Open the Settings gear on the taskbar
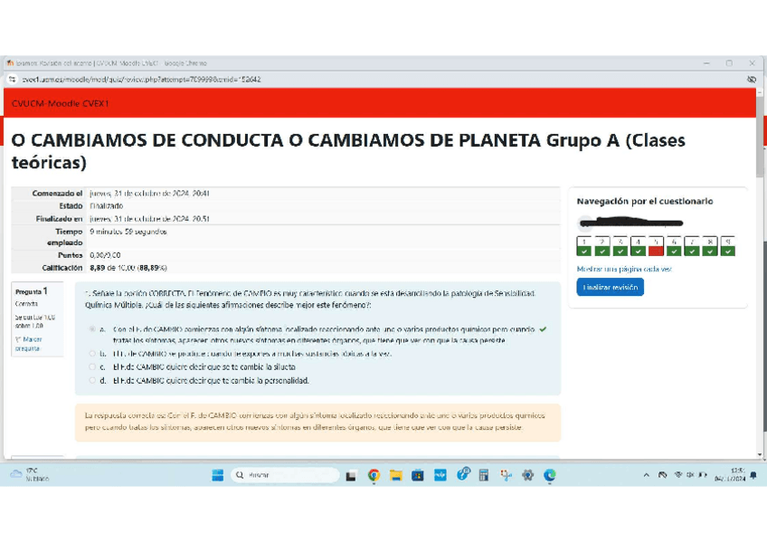This screenshot has width=767, height=542. coord(528,475)
